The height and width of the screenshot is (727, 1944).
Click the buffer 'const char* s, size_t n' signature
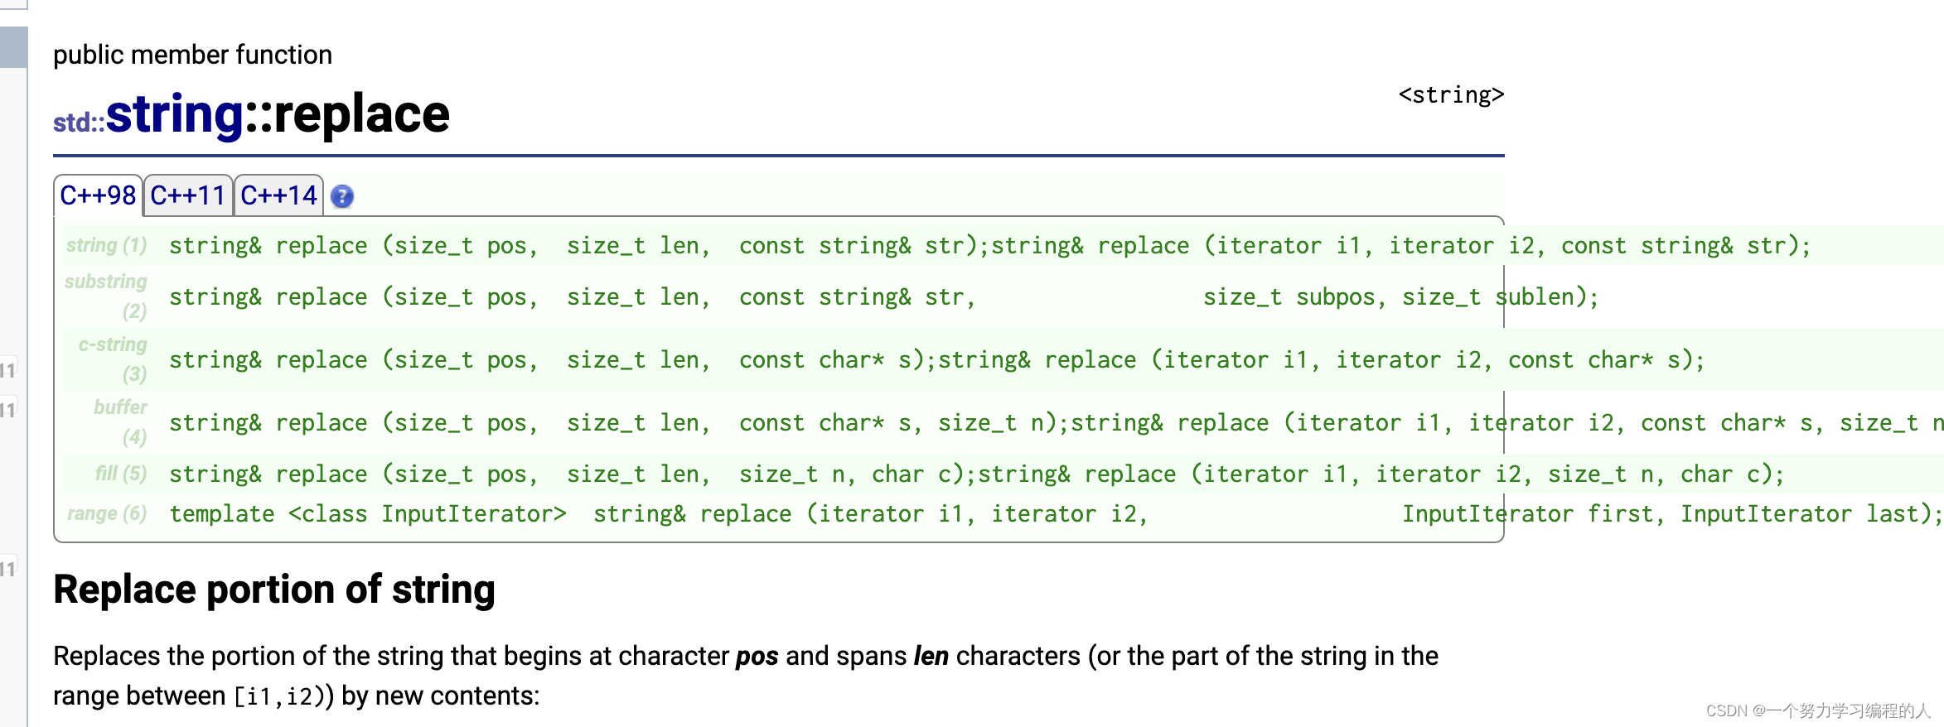(1057, 423)
